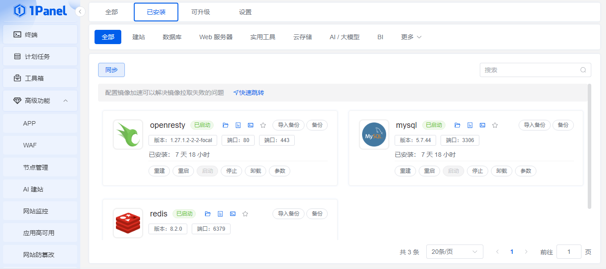Screen dimensions: 606x269
Task: Click the search magnifier icon
Action: pos(583,70)
